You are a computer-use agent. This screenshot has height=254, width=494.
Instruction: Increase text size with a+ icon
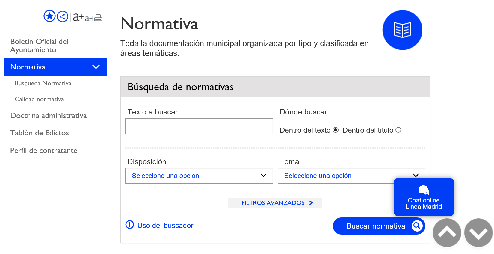(x=78, y=17)
